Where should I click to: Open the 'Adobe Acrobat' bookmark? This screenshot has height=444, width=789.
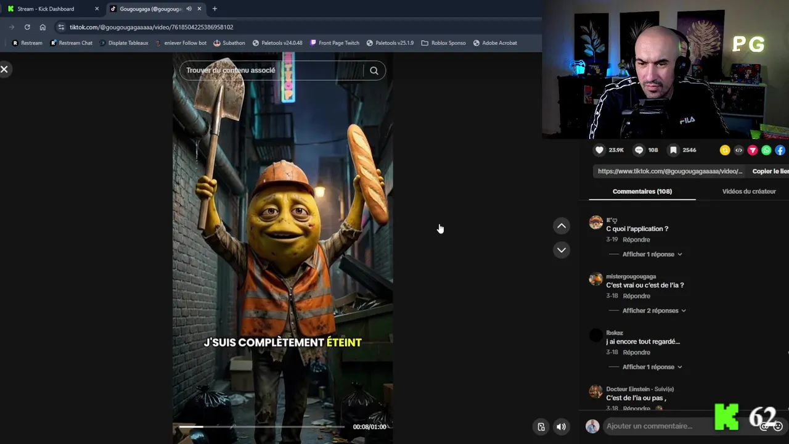point(495,43)
